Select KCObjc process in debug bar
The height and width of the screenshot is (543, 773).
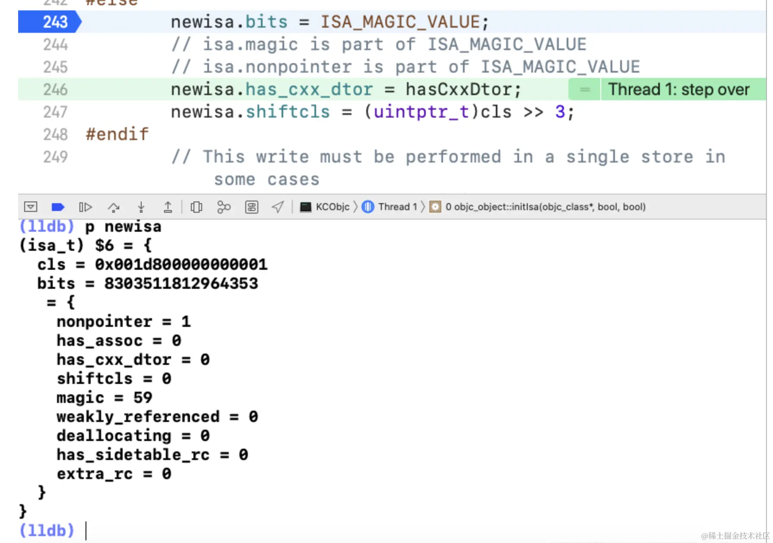pos(325,207)
